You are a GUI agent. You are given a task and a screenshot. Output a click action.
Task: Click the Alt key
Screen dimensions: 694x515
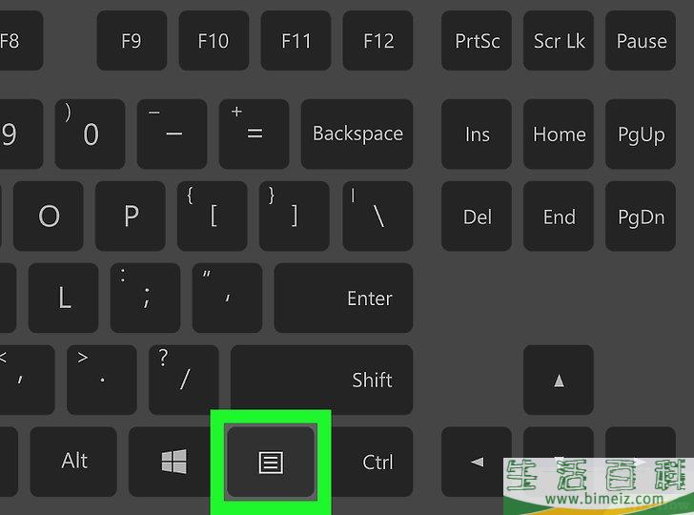pyautogui.click(x=74, y=462)
